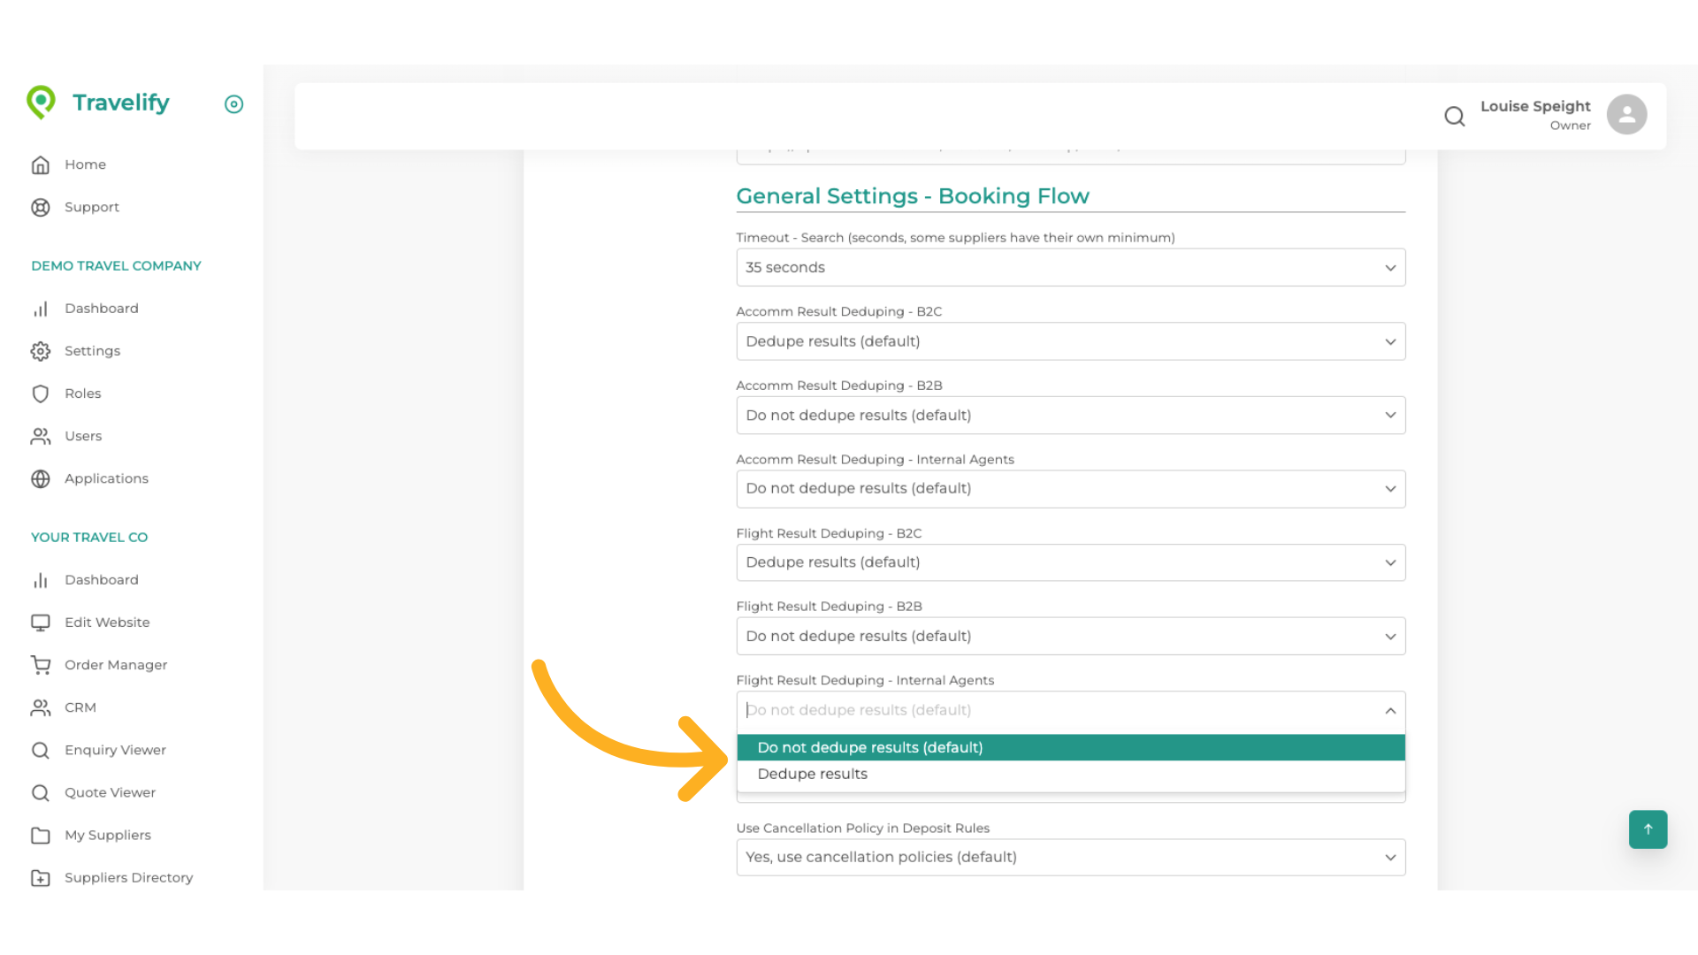Click the CRM people icon
The image size is (1698, 955).
41,707
